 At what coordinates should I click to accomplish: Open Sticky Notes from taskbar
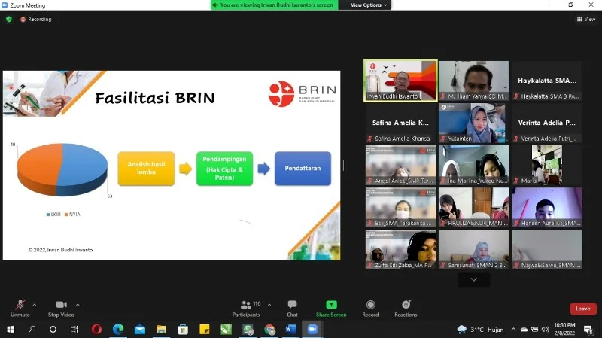pos(204,329)
